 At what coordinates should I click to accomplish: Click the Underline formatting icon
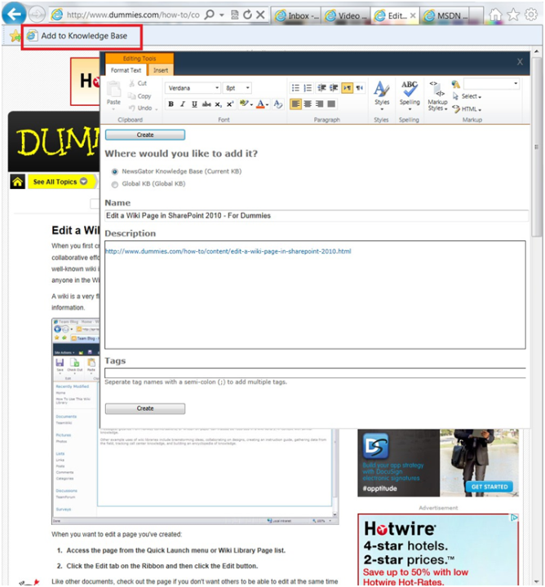point(194,104)
